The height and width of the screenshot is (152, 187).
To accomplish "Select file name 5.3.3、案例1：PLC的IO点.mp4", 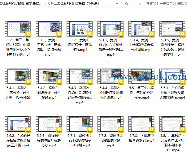I will tap(111, 47).
